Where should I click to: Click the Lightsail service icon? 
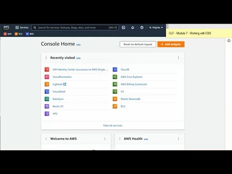tap(47, 84)
